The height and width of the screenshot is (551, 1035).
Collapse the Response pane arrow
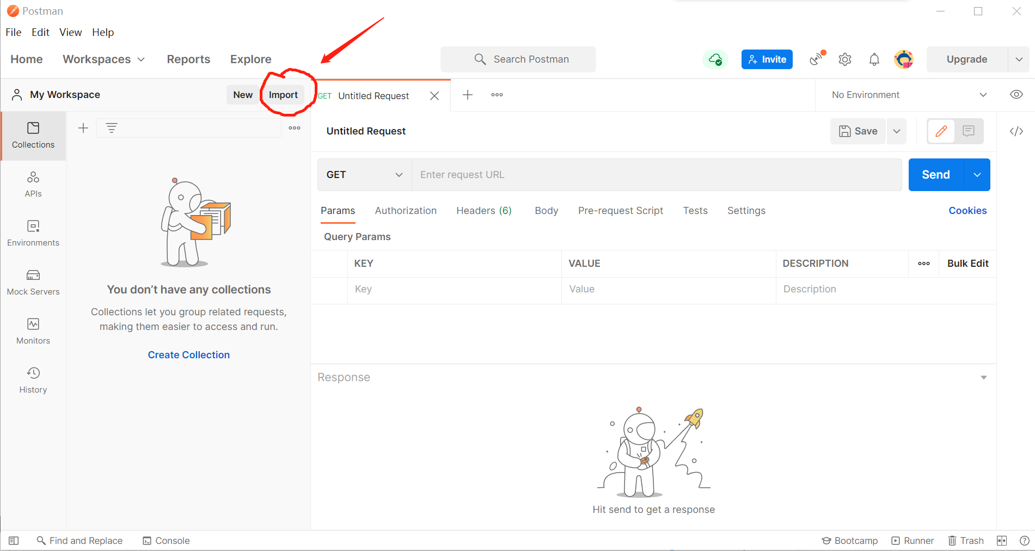(x=984, y=377)
